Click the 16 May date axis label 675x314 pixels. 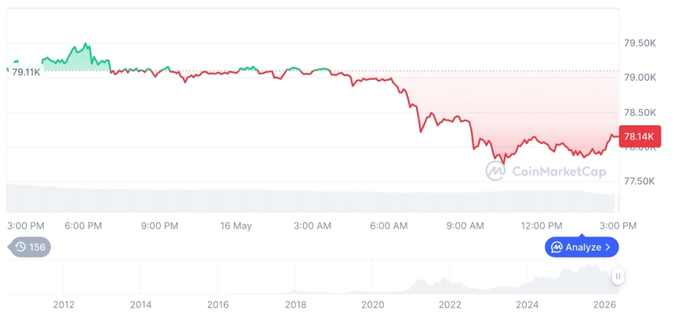click(x=236, y=226)
